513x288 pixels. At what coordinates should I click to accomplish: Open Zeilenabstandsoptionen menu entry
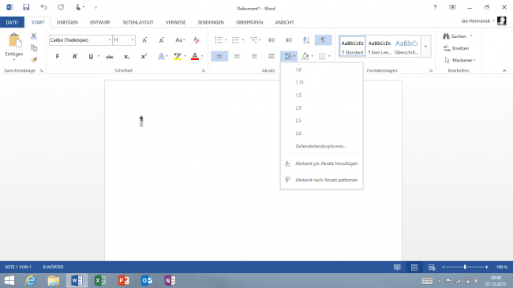pos(321,146)
